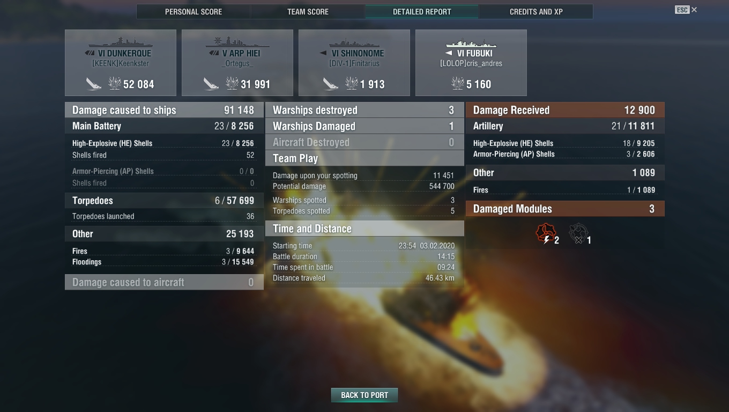Open the Credits and XP tab
The height and width of the screenshot is (412, 729).
click(536, 12)
